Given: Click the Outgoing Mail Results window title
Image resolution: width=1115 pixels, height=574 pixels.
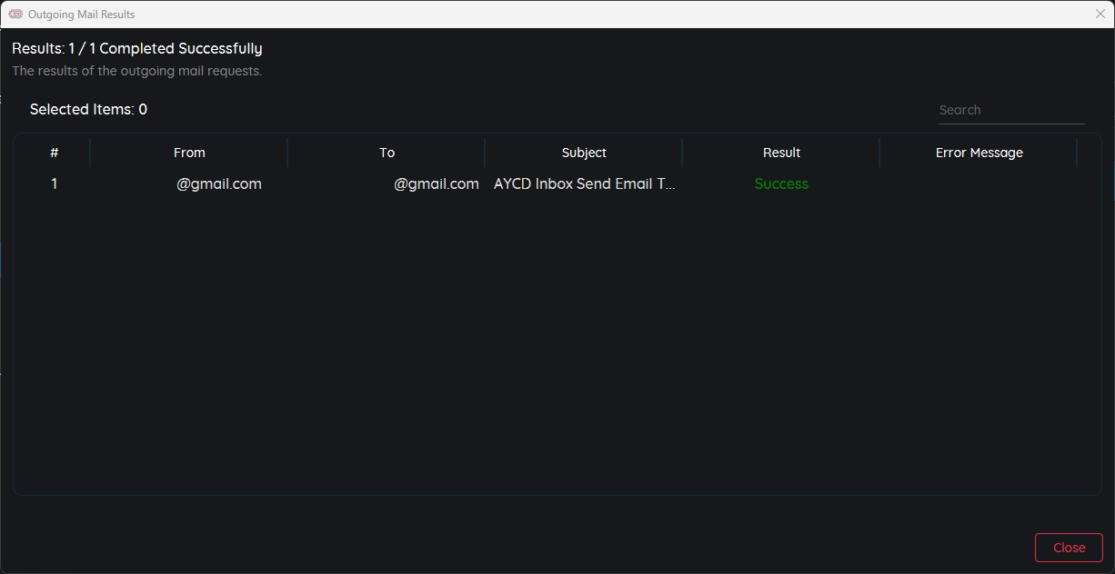Looking at the screenshot, I should pos(81,15).
